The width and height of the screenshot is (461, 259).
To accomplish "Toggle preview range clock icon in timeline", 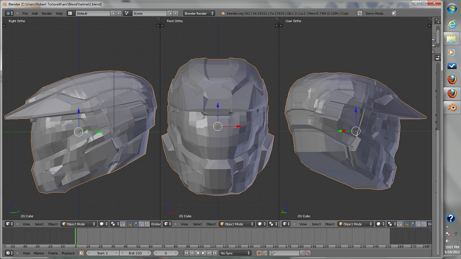I will pyautogui.click(x=82, y=253).
